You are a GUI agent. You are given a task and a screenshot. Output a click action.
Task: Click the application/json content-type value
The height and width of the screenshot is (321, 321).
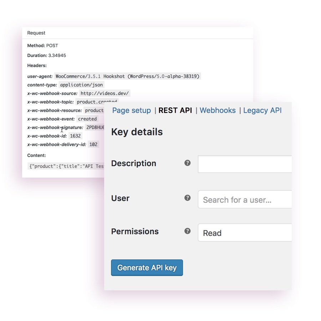point(81,85)
